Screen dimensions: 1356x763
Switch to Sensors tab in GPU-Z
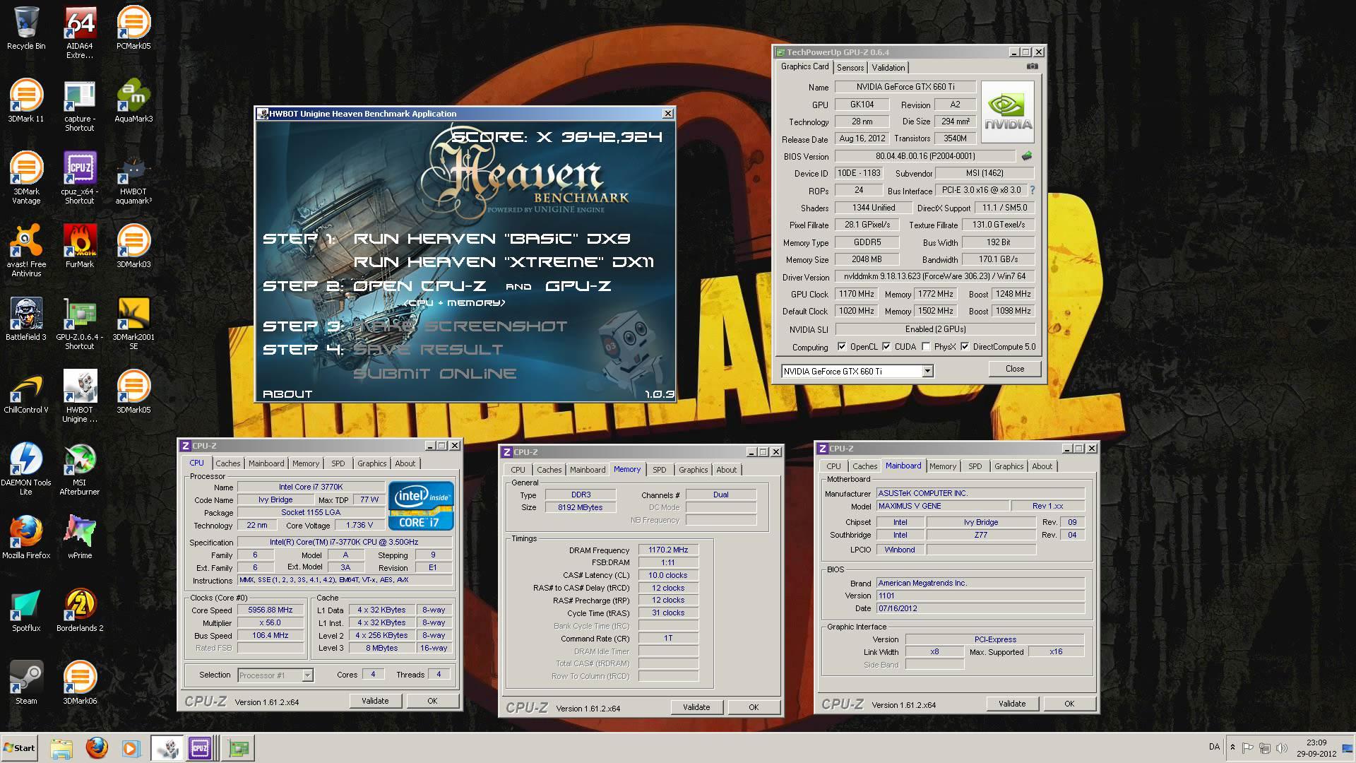pyautogui.click(x=850, y=68)
